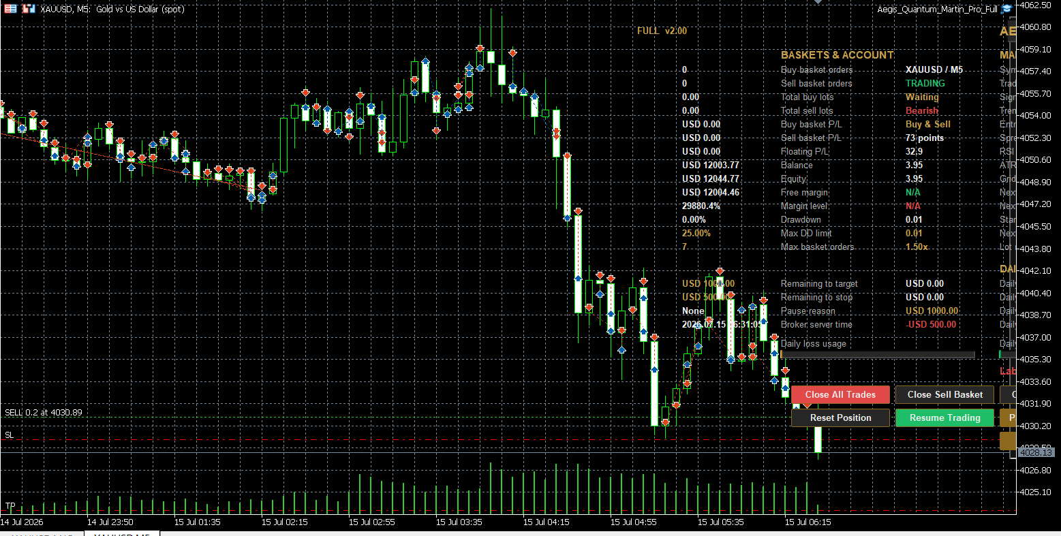Click the Reset Position button

tap(840, 417)
